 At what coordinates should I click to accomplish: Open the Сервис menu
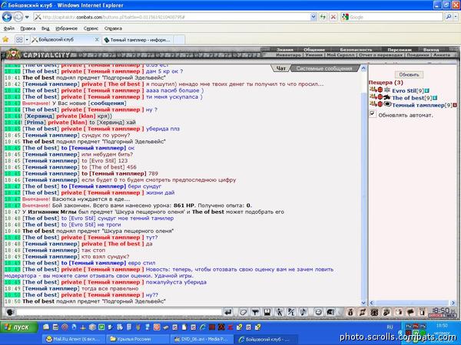(91, 28)
